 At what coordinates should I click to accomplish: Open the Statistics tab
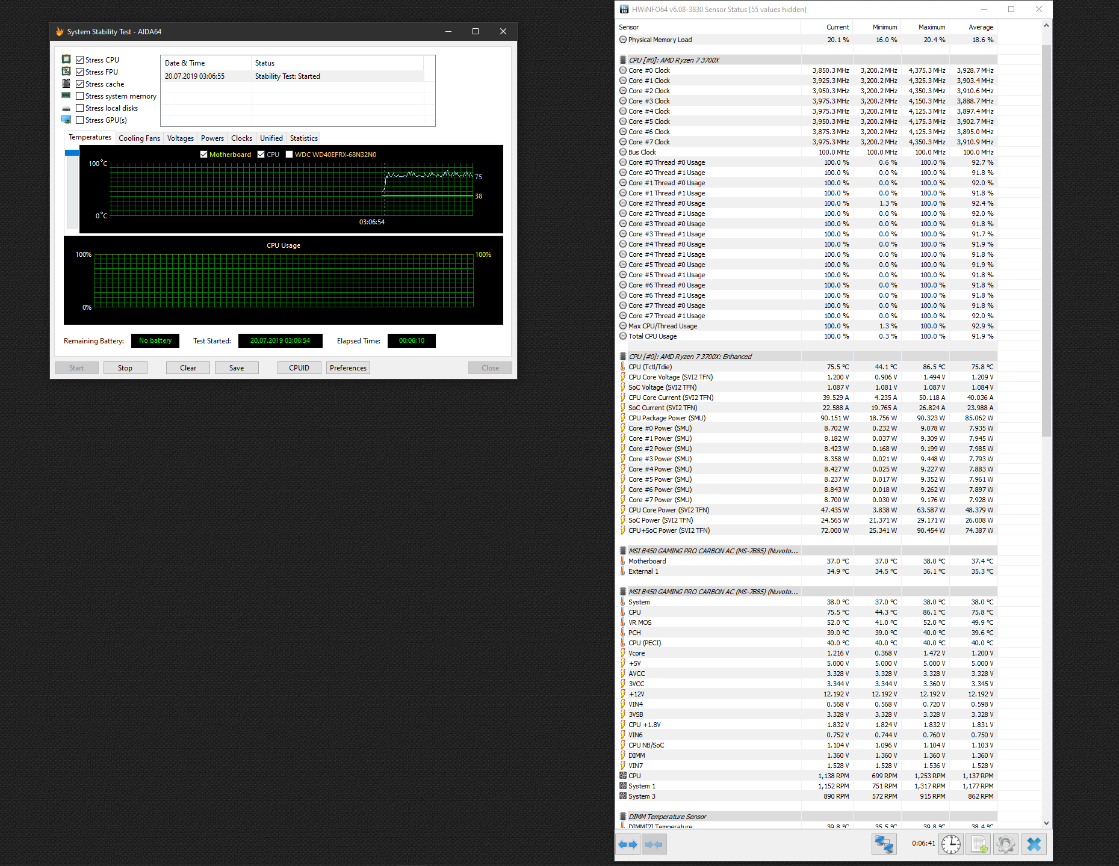[304, 138]
